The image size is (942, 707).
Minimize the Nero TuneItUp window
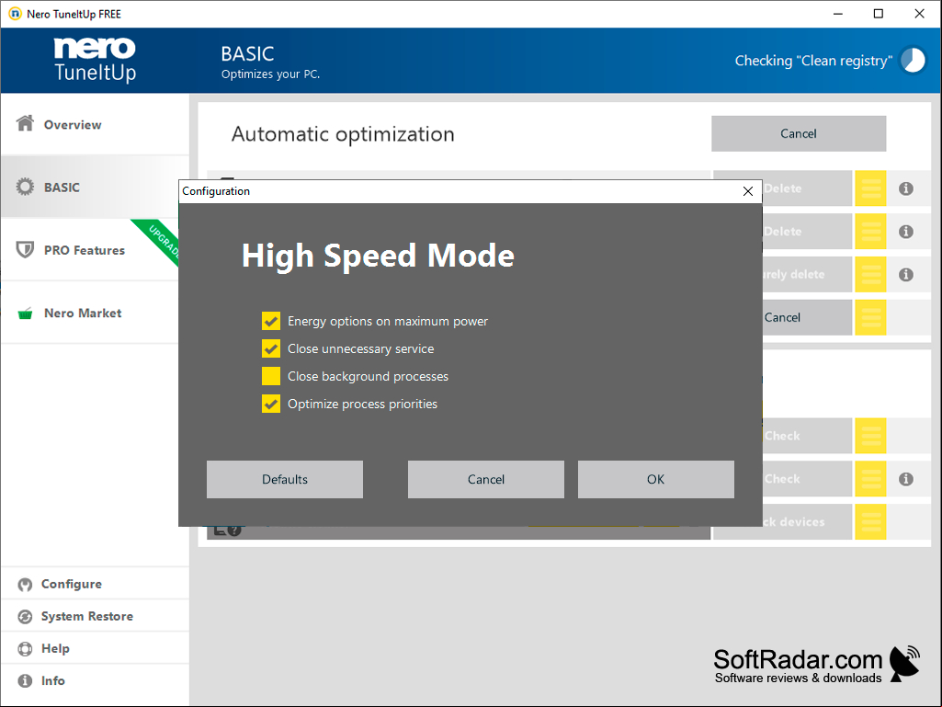pyautogui.click(x=838, y=13)
